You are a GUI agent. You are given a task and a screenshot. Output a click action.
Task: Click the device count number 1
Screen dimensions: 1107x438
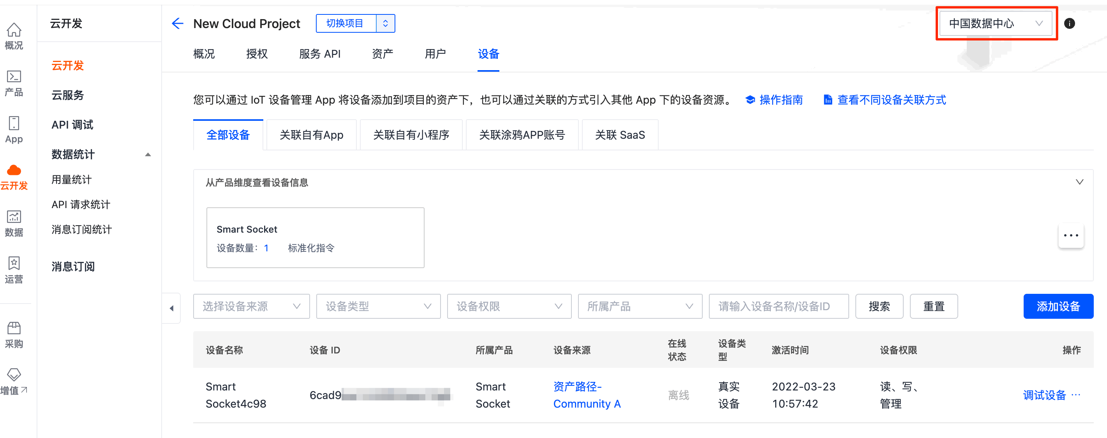click(266, 248)
